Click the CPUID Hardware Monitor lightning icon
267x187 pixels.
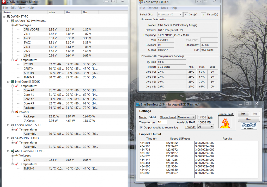[x=4, y=2]
